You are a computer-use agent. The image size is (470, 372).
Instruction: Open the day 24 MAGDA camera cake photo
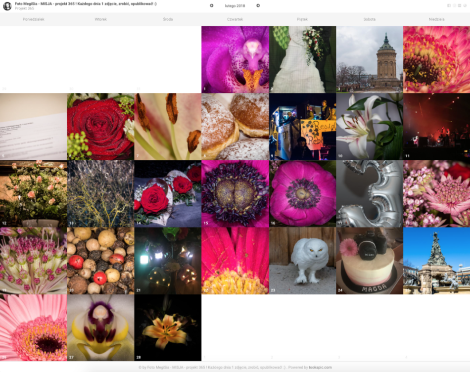point(370,261)
